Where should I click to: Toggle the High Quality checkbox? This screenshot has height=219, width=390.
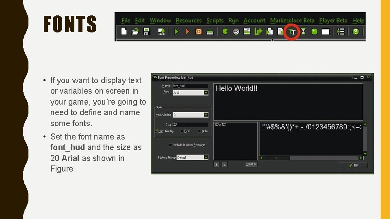pos(157,131)
